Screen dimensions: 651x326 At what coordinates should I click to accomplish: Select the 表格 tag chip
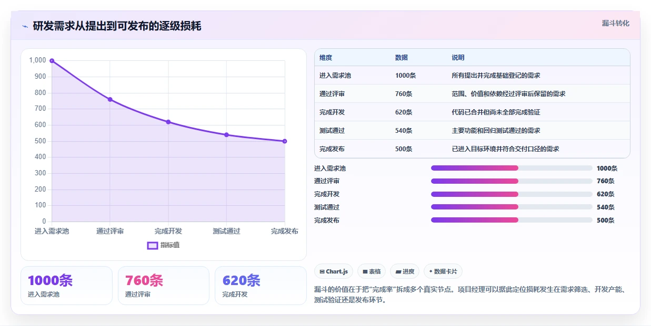coord(372,271)
